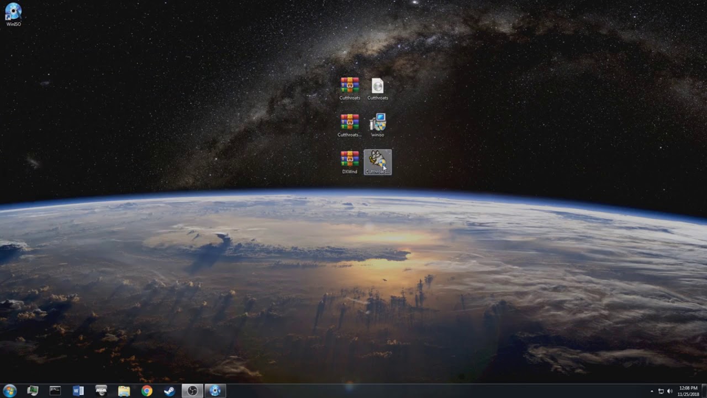Viewport: 707px width, 398px height.
Task: Switch to OBS Studio in the taskbar
Action: [192, 391]
